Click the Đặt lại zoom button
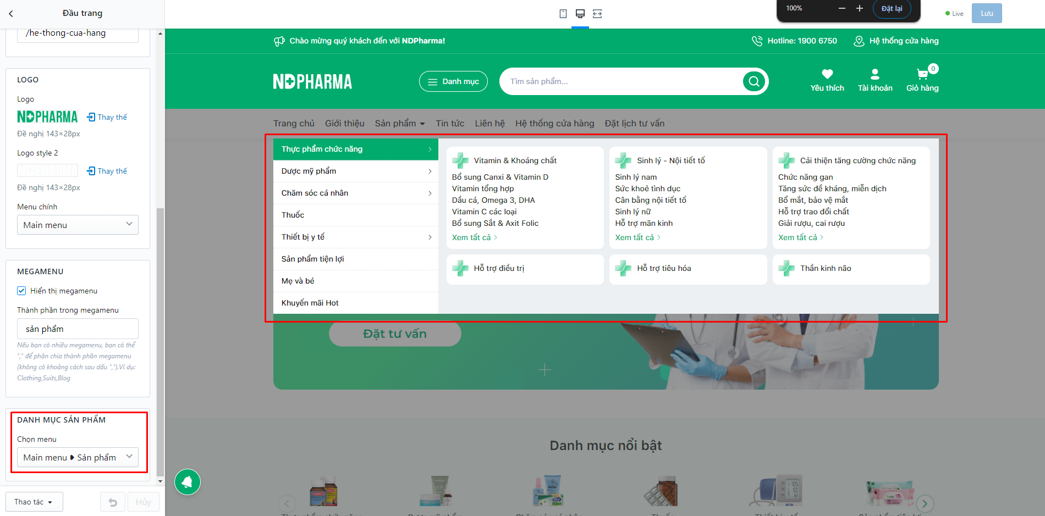Viewport: 1045px width, 516px height. click(892, 9)
